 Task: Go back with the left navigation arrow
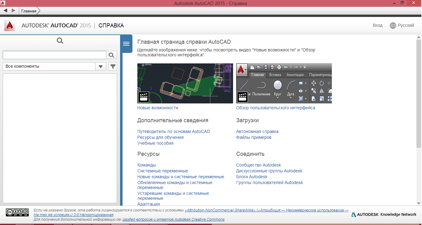(x=5, y=10)
